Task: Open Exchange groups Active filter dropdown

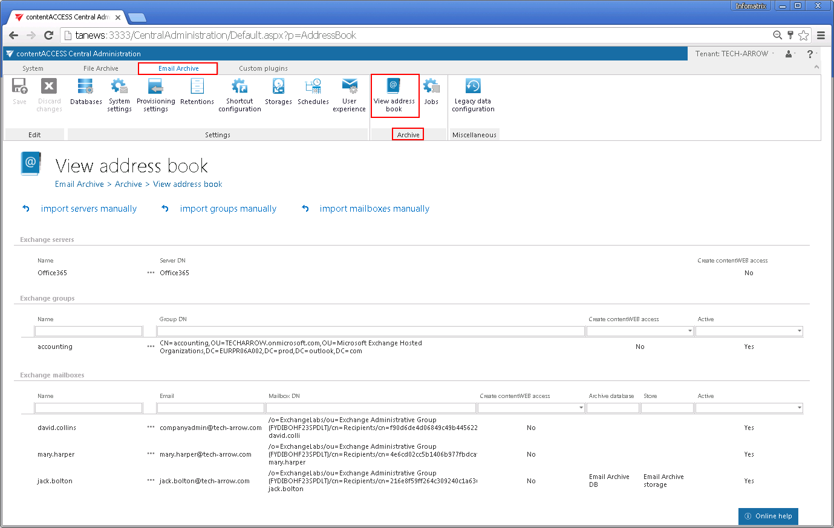Action: (x=800, y=331)
